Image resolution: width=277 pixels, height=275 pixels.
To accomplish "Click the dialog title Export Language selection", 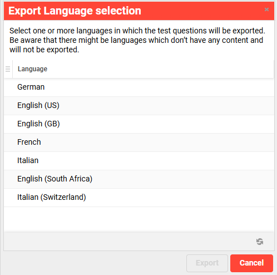I will (75, 11).
